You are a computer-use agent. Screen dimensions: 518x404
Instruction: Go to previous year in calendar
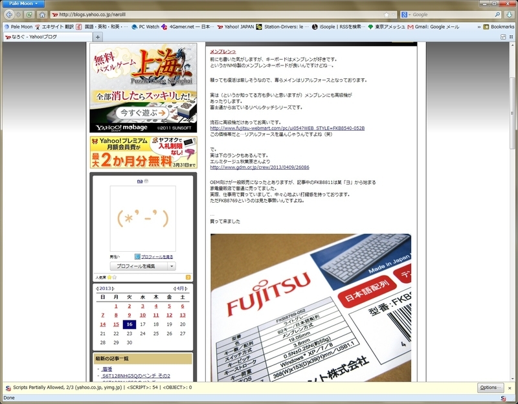[97, 288]
